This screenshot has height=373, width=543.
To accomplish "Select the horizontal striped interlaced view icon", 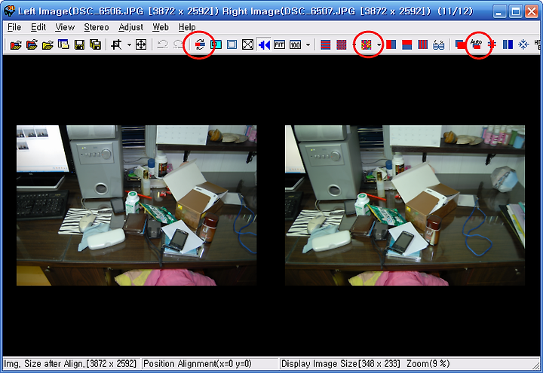I will click(325, 44).
